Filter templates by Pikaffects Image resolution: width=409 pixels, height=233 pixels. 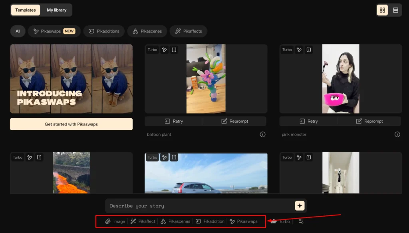[x=189, y=31]
